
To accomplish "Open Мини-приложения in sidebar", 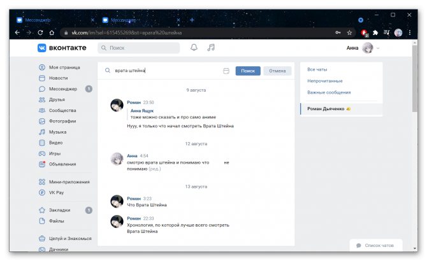I will (69, 182).
